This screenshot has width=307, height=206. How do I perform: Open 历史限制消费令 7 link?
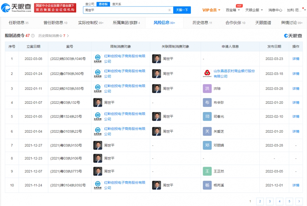coord(53,36)
